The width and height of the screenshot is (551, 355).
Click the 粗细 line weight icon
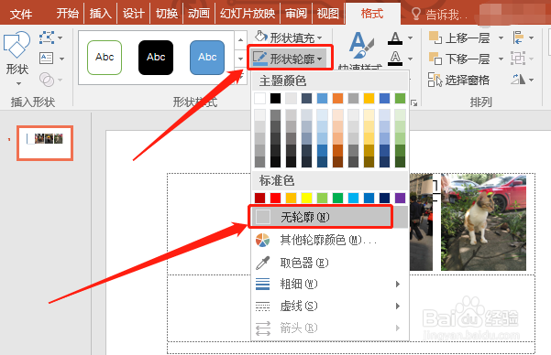[x=262, y=284]
